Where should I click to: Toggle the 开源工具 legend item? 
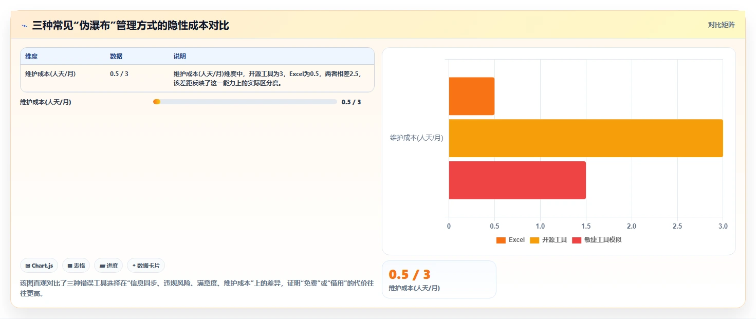pyautogui.click(x=548, y=240)
